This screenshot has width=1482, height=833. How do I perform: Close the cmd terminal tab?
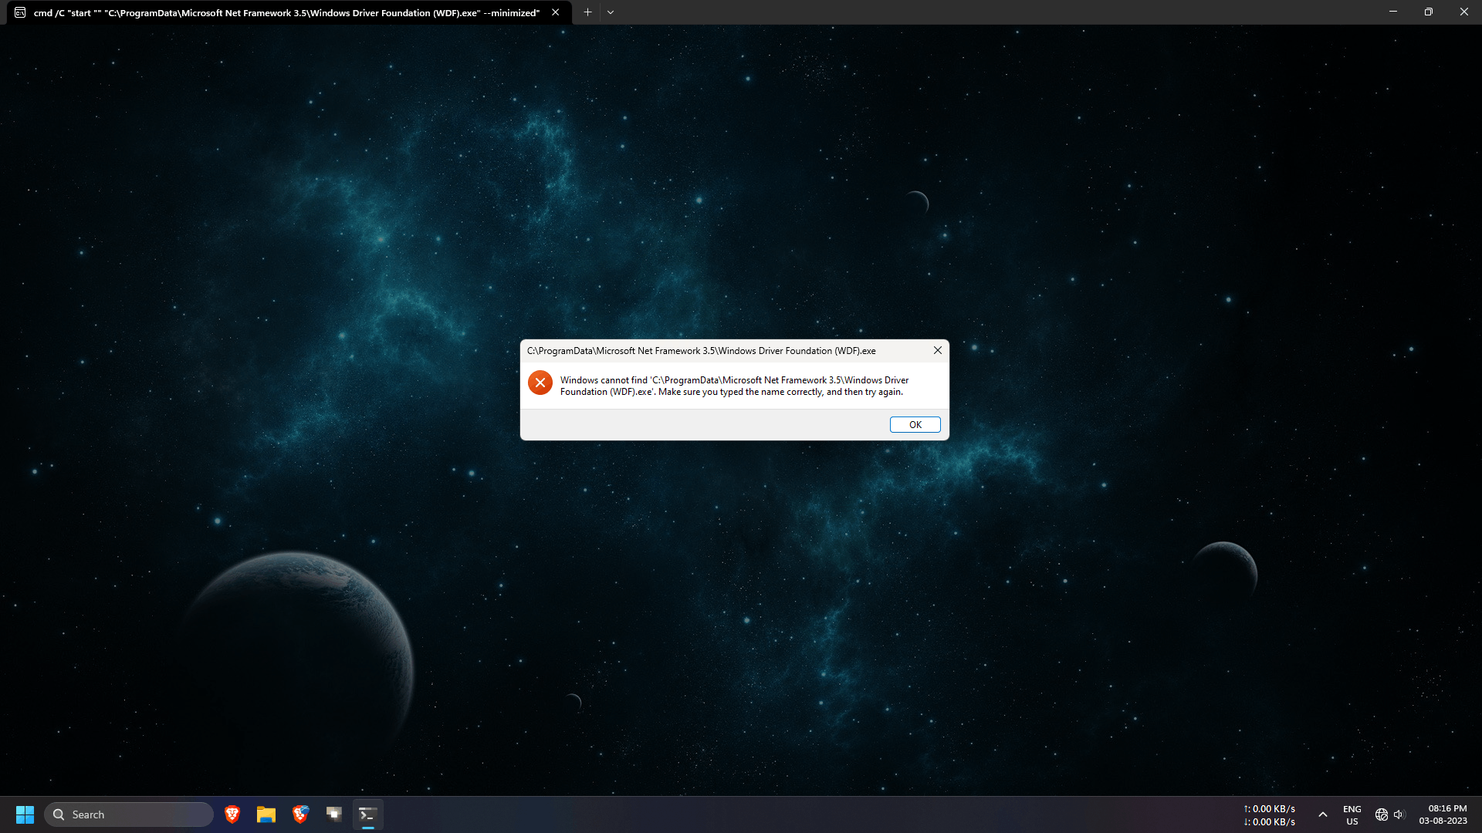click(556, 12)
